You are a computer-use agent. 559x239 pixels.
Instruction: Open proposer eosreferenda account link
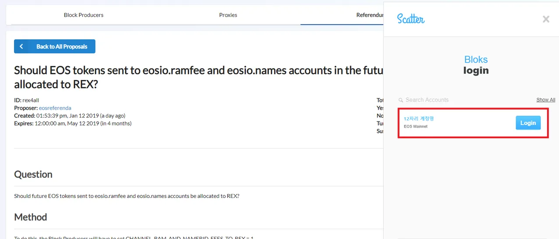tap(55, 108)
